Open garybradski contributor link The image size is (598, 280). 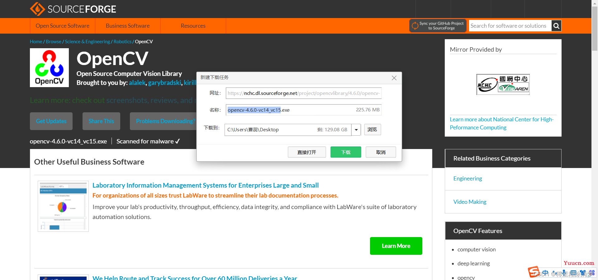164,83
